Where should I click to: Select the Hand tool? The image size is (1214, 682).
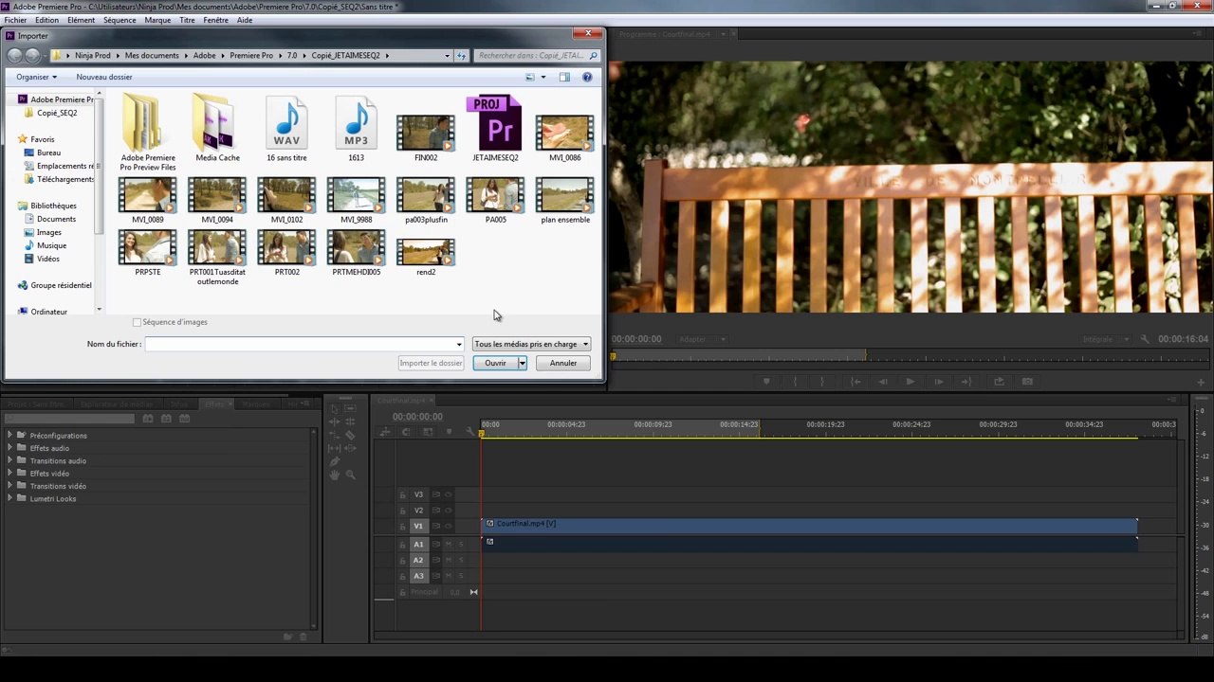tap(334, 475)
